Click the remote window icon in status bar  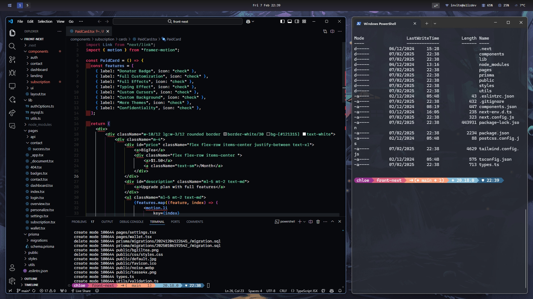click(x=10, y=291)
